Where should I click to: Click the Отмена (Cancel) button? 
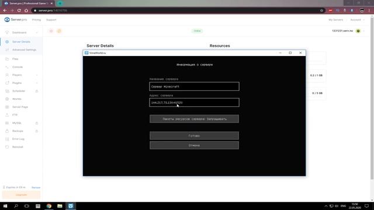click(x=194, y=145)
